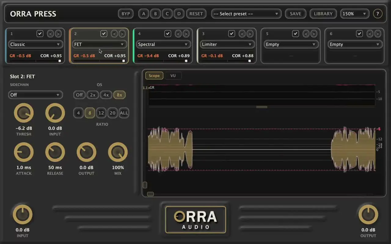Move slot 1 Classic left with arrow
This screenshot has width=391, height=244.
pos(50,34)
